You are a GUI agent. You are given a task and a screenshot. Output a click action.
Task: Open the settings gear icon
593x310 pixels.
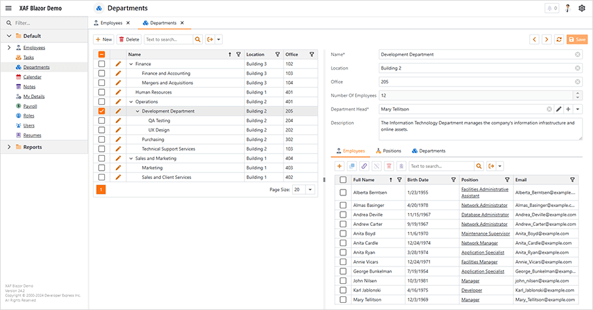pyautogui.click(x=582, y=8)
